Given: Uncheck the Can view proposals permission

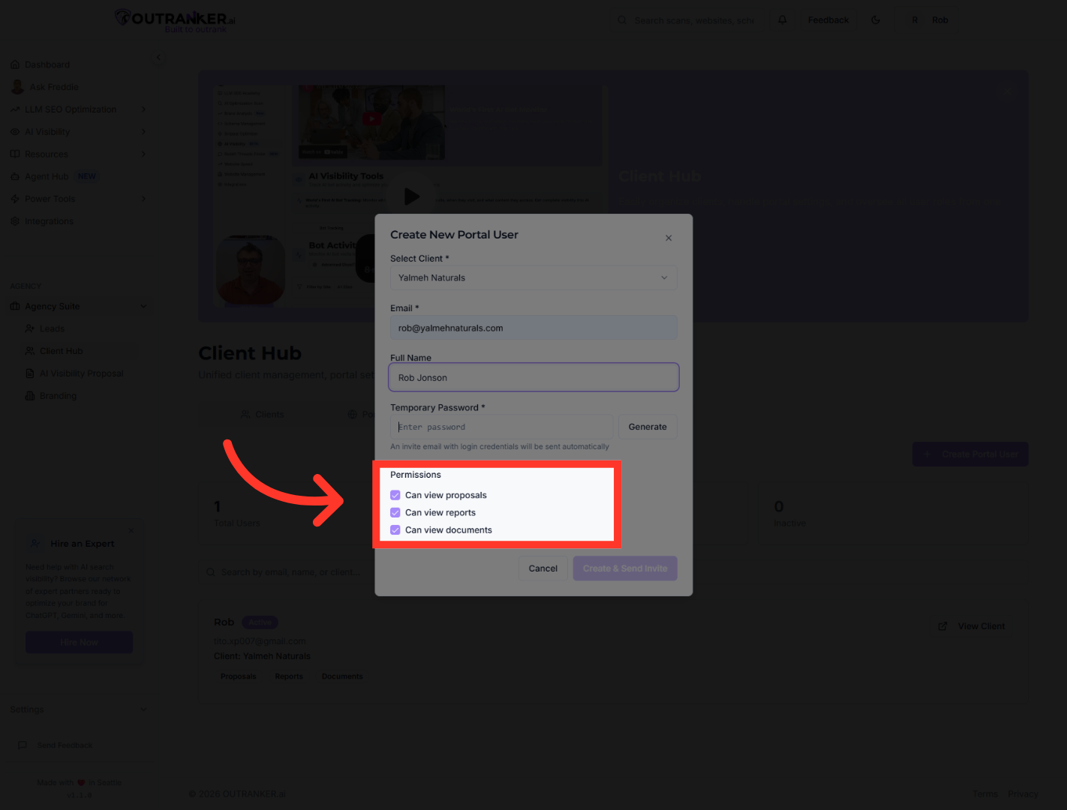Looking at the screenshot, I should click(395, 495).
